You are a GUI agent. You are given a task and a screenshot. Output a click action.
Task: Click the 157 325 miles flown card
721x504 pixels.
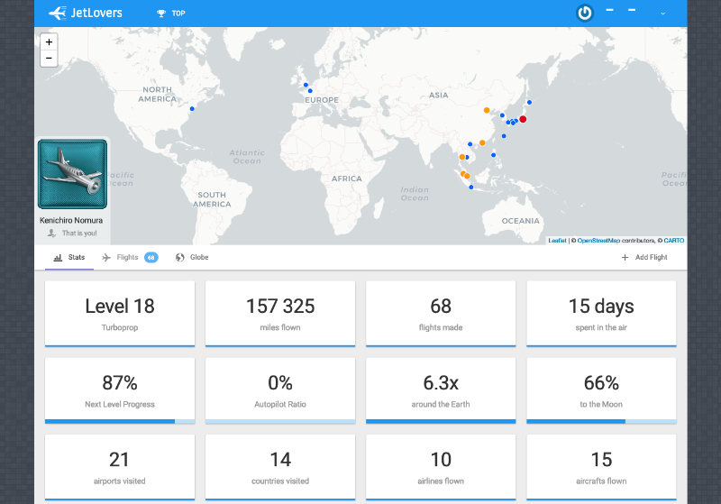tap(280, 314)
